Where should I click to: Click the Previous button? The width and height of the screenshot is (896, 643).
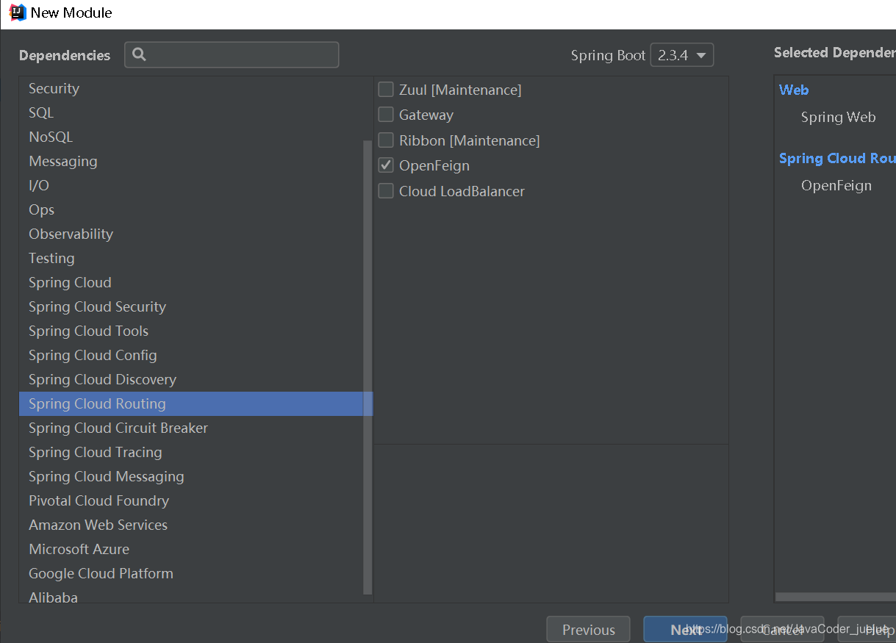coord(588,629)
